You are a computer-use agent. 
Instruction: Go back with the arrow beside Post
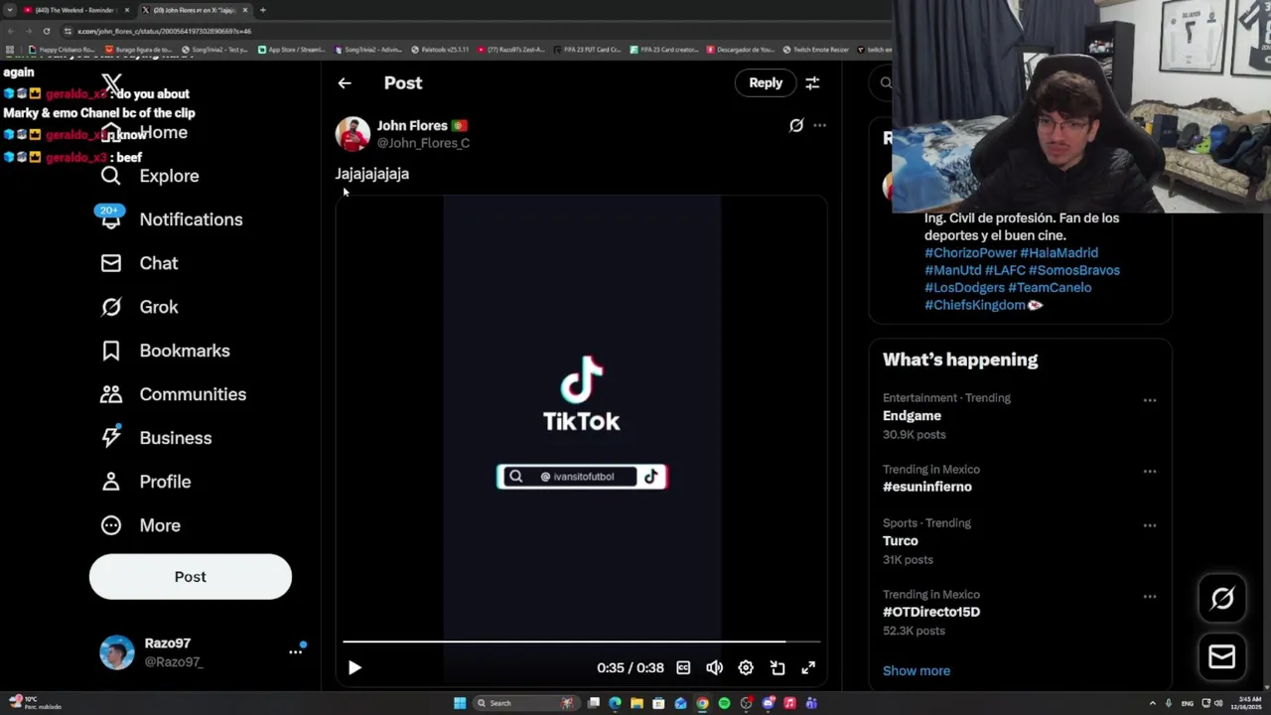coord(345,83)
